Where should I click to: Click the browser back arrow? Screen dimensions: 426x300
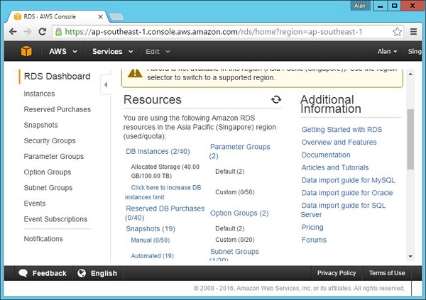point(11,31)
